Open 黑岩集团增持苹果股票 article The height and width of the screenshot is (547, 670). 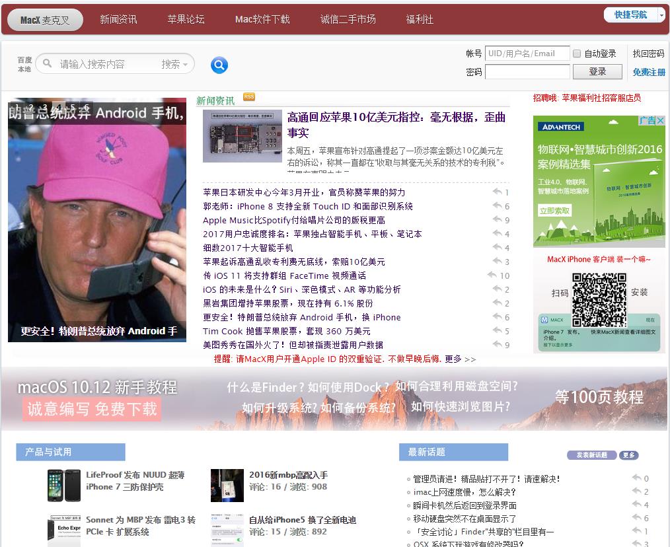(x=288, y=303)
